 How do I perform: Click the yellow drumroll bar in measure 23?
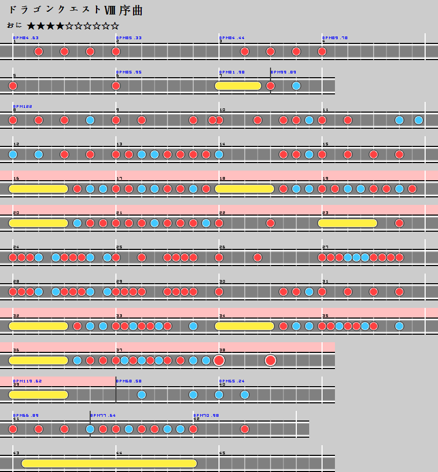click(x=348, y=223)
